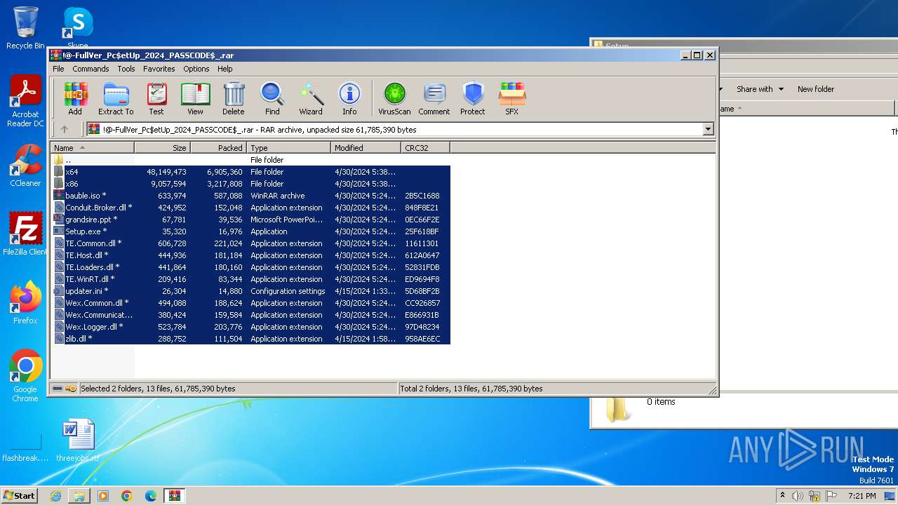The height and width of the screenshot is (505, 898).
Task: Show hidden system tray icons
Action: point(782,496)
